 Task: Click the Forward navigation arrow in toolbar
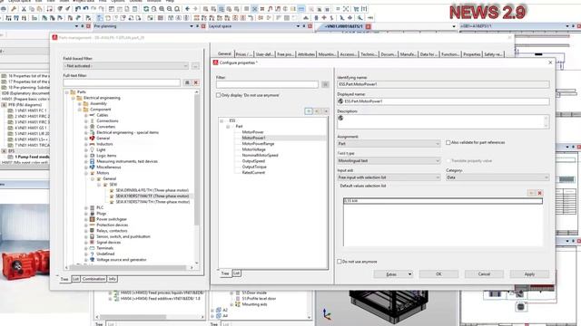[195, 9]
